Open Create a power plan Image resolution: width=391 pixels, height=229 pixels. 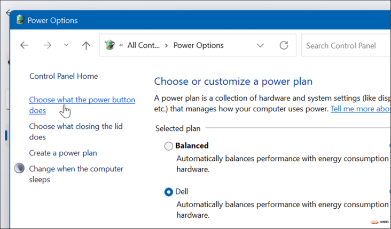(63, 153)
